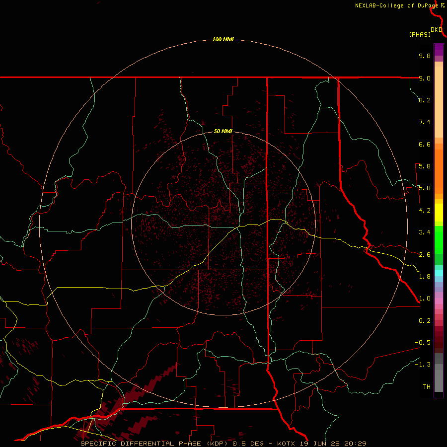Screen dimensions: 447x447
Task: Pick the pink legend color band
Action: [439, 301]
